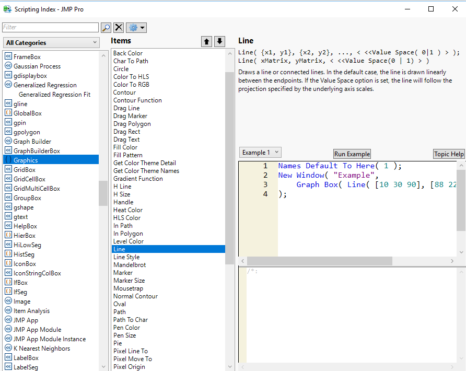This screenshot has width=466, height=371.
Task: Click the GlobalBox category icon
Action: 8,113
